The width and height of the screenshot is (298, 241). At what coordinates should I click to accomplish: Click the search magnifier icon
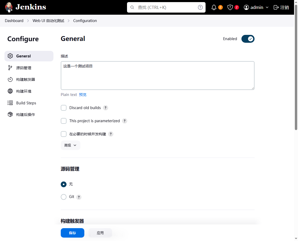(132, 7)
